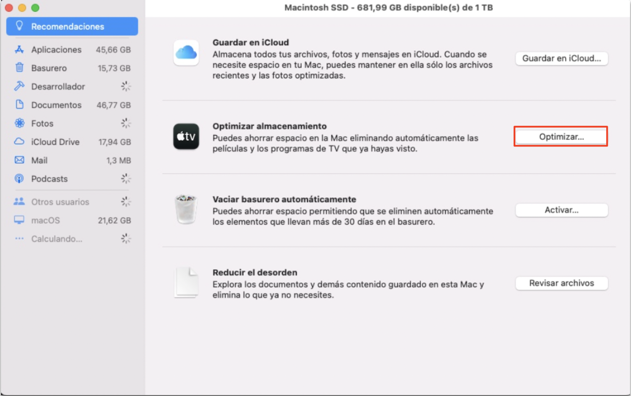Click the Revisar archivos button
The image size is (631, 396).
[x=561, y=283]
